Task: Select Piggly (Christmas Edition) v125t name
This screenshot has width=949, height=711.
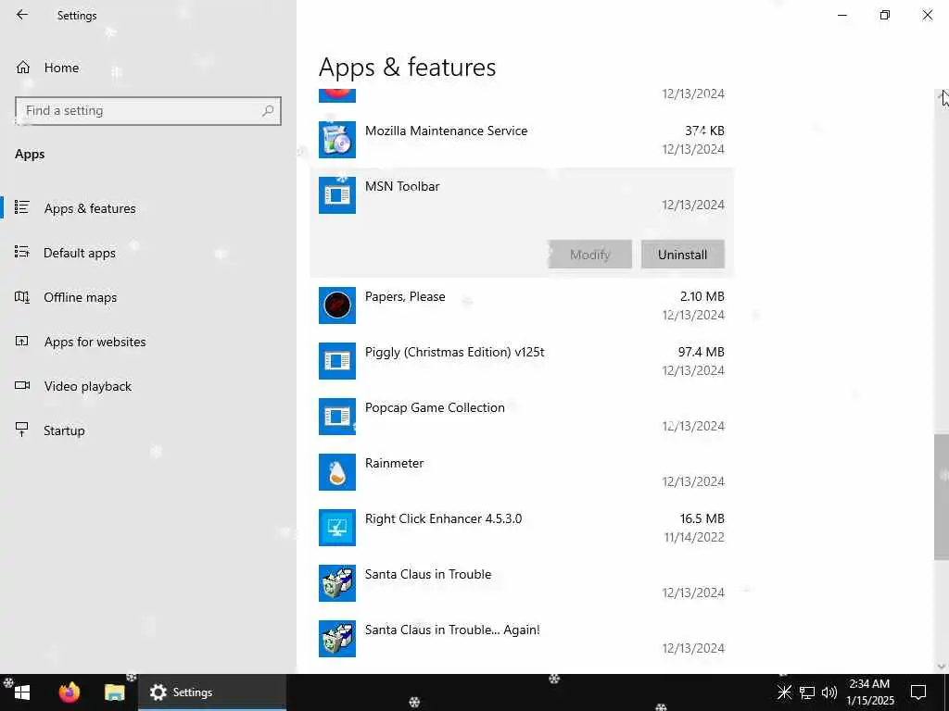Action: [x=454, y=352]
